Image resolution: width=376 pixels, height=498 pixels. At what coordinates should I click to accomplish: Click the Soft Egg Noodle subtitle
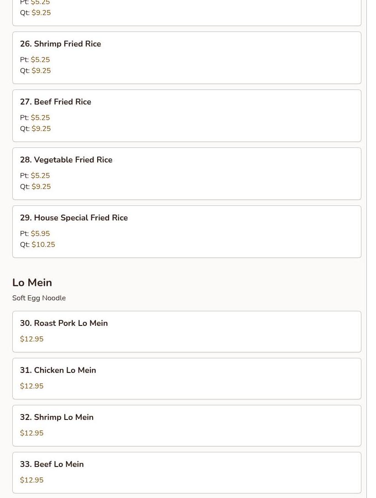click(x=39, y=298)
